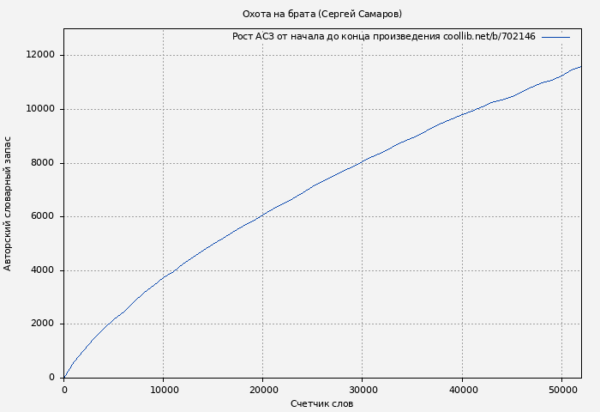Click the 0 tick label on the vertical axis
The height and width of the screenshot is (412, 600).
[x=53, y=378]
